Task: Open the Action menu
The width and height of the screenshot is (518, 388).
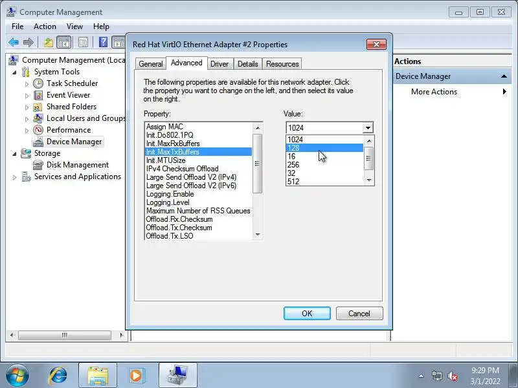Action: (x=45, y=27)
